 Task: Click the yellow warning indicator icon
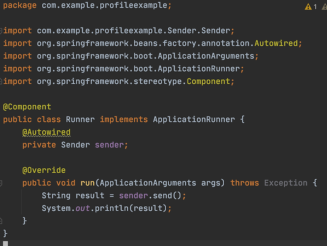(308, 7)
